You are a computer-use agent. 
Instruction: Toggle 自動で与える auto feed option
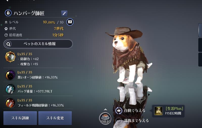[130, 111]
